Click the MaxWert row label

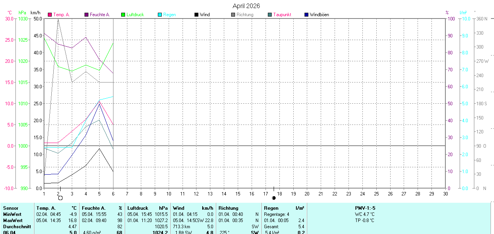coord(13,221)
